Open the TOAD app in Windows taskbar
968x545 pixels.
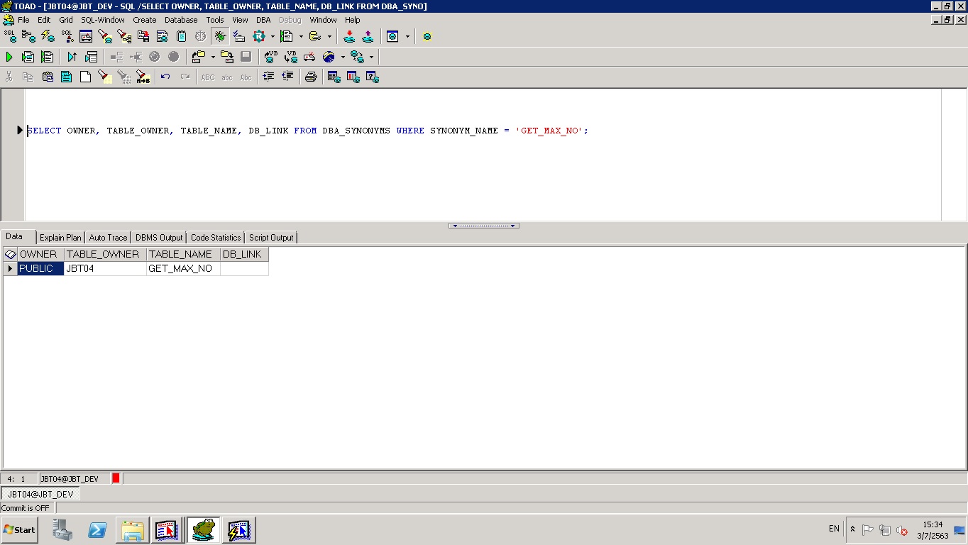pyautogui.click(x=203, y=529)
